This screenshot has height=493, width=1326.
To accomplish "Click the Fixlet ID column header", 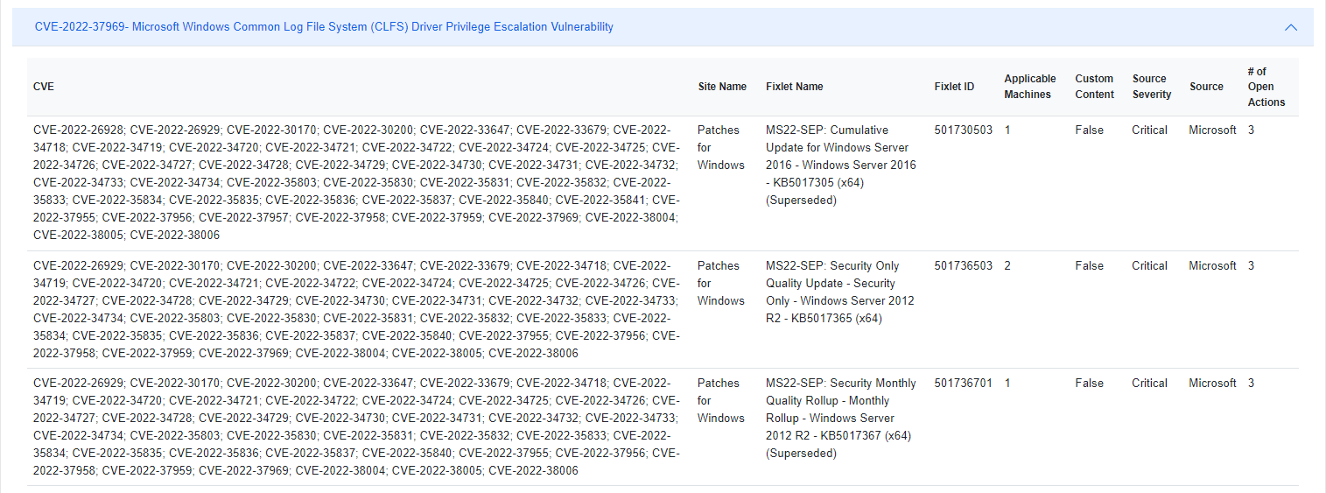I will 954,87.
